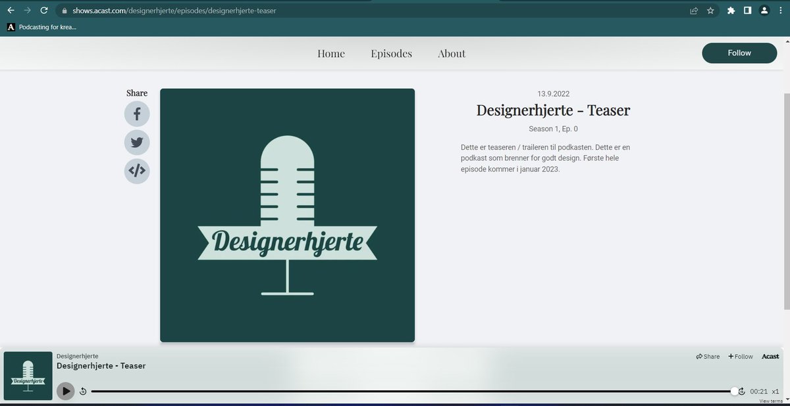Viewport: 790px width, 406px height.
Task: Rewind with the skip-back icon
Action: point(83,392)
